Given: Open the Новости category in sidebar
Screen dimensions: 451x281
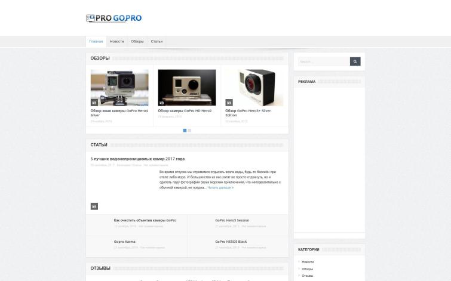Looking at the screenshot, I should point(308,262).
